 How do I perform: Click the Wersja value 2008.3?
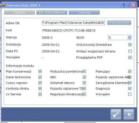(x=47, y=38)
